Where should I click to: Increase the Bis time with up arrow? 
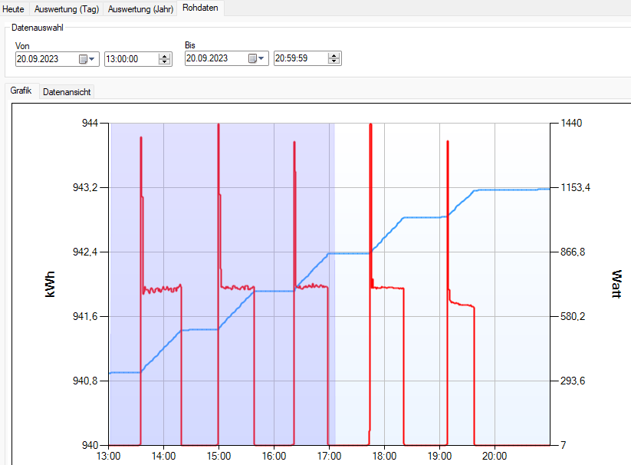pyautogui.click(x=334, y=56)
